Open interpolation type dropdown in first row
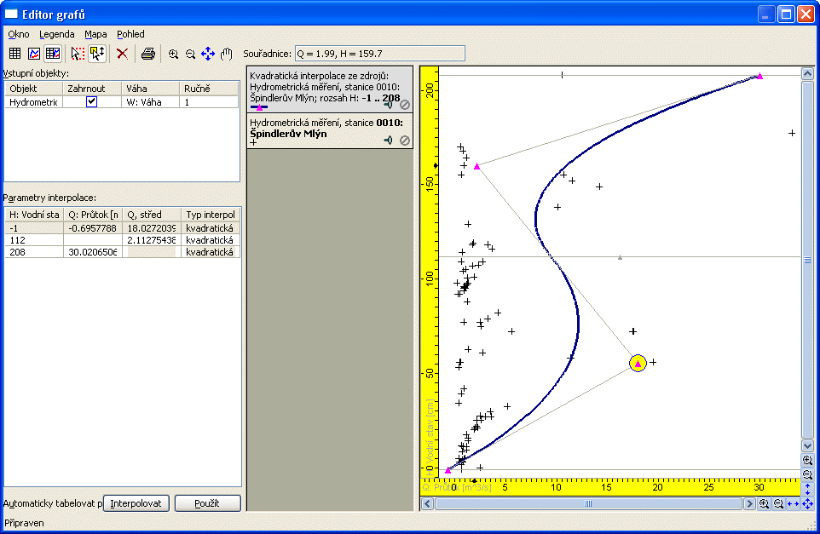The height and width of the screenshot is (534, 820). [211, 228]
